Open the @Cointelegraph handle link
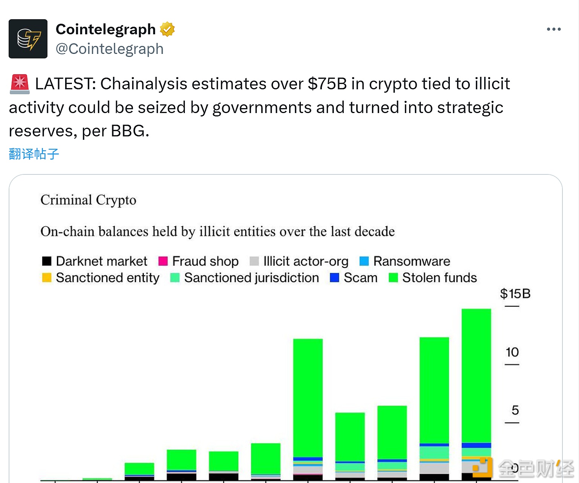This screenshot has width=579, height=483. [110, 49]
